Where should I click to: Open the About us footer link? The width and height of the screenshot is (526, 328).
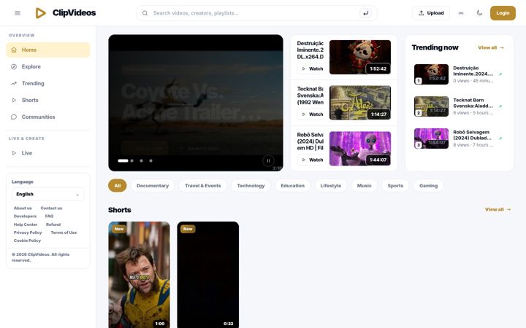[x=23, y=208]
